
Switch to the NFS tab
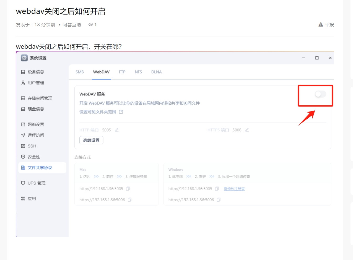coord(138,72)
